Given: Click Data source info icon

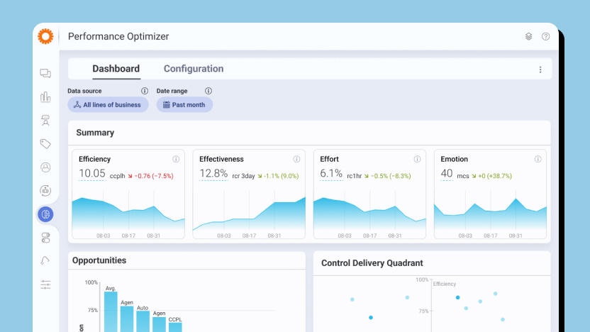Looking at the screenshot, I should coord(145,91).
